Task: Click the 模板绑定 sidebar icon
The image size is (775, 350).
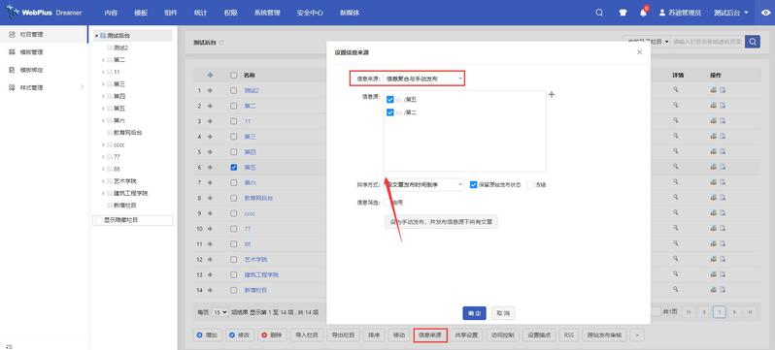Action: click(12, 70)
